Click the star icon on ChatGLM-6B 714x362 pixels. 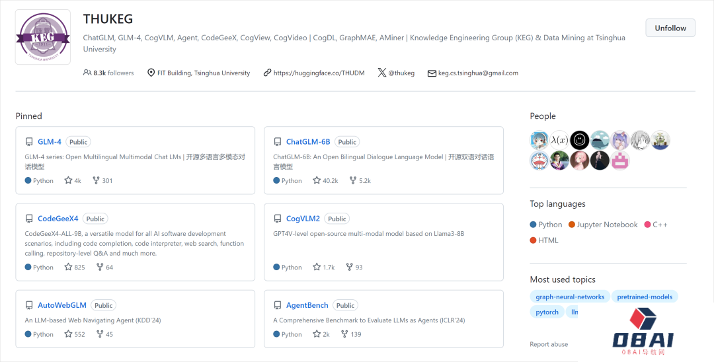[317, 180]
